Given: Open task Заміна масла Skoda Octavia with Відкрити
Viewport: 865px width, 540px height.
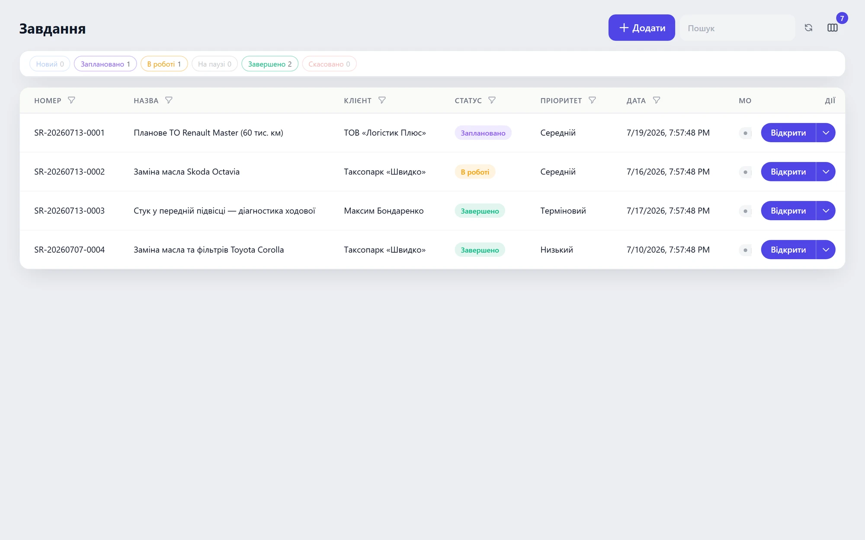Looking at the screenshot, I should point(788,172).
